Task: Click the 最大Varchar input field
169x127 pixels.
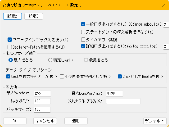Action: coord(42,93)
